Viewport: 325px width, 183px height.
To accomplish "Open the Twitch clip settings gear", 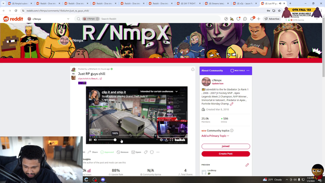I will point(161,140).
